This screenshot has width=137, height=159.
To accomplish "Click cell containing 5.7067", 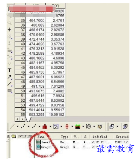I will point(55,72).
